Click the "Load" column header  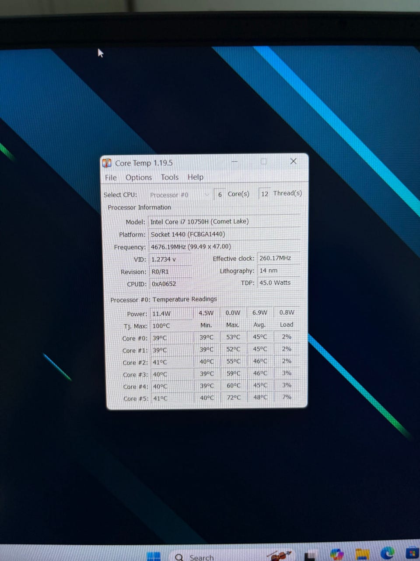click(x=287, y=324)
